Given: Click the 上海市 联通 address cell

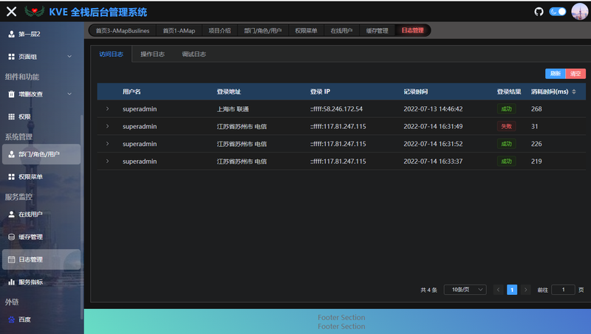Looking at the screenshot, I should click(233, 109).
